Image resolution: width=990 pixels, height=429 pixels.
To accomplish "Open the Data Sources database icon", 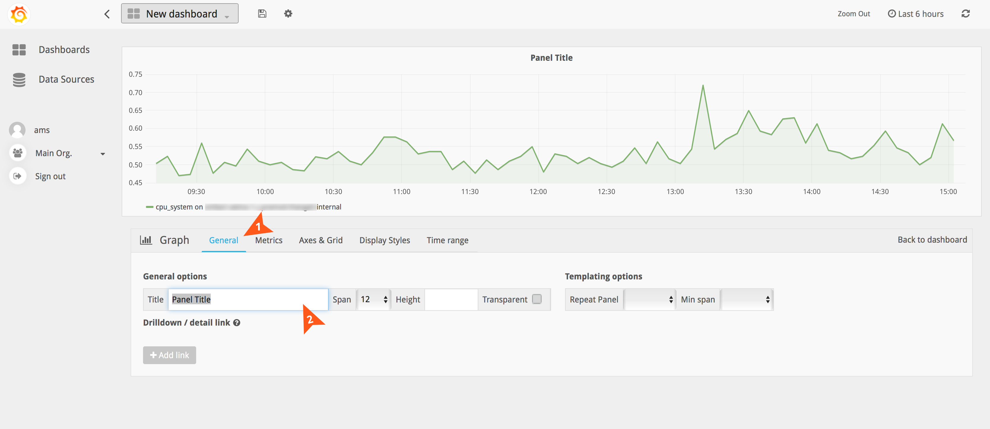I will pos(19,79).
